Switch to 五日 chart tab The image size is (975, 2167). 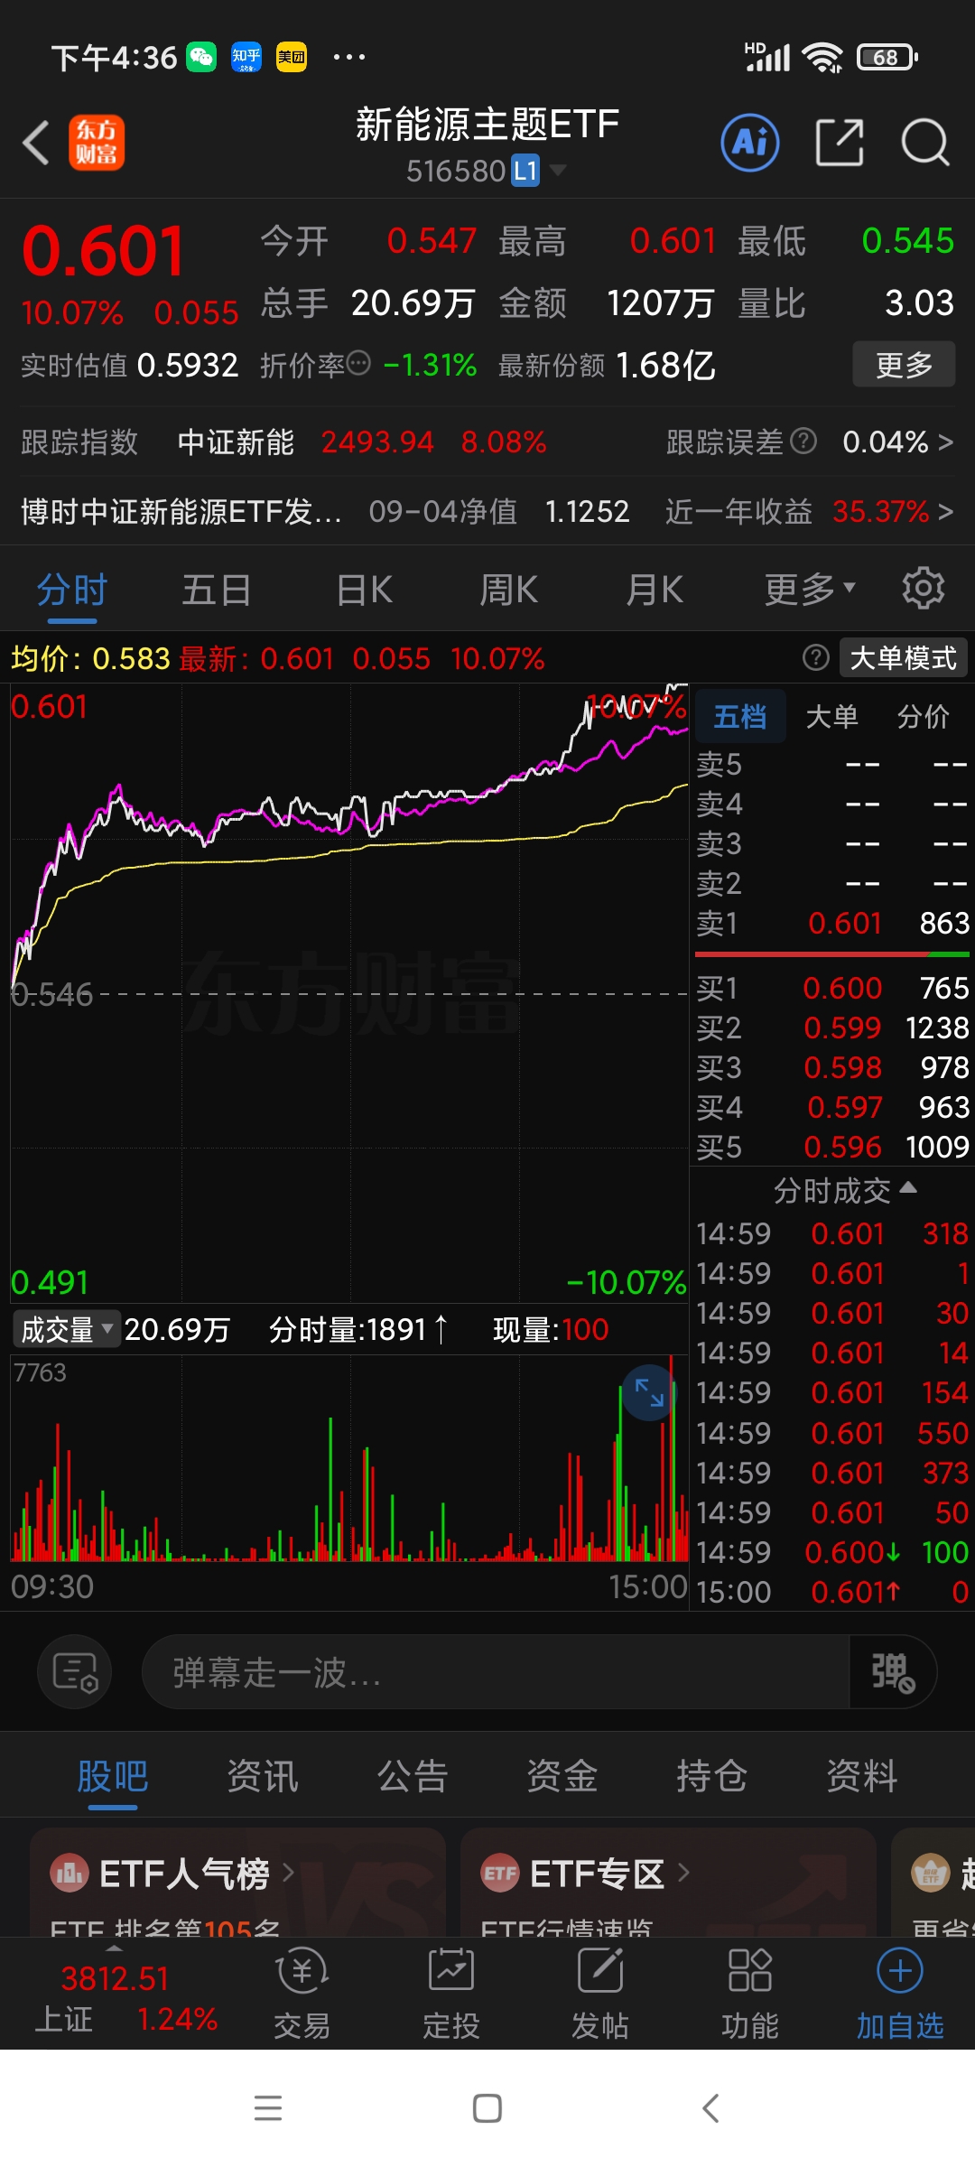[x=217, y=590]
